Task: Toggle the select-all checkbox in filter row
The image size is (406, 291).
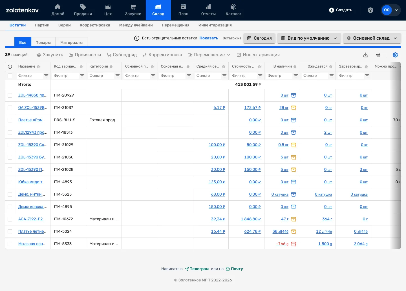Action: (10, 76)
